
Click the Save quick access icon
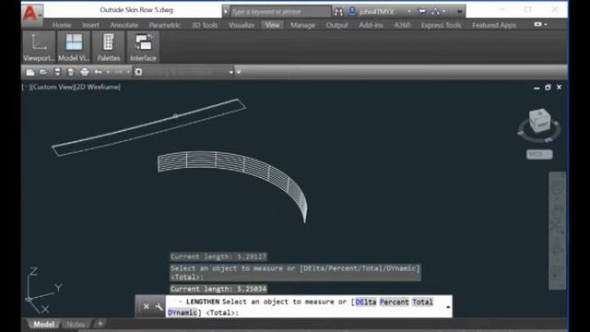57,72
